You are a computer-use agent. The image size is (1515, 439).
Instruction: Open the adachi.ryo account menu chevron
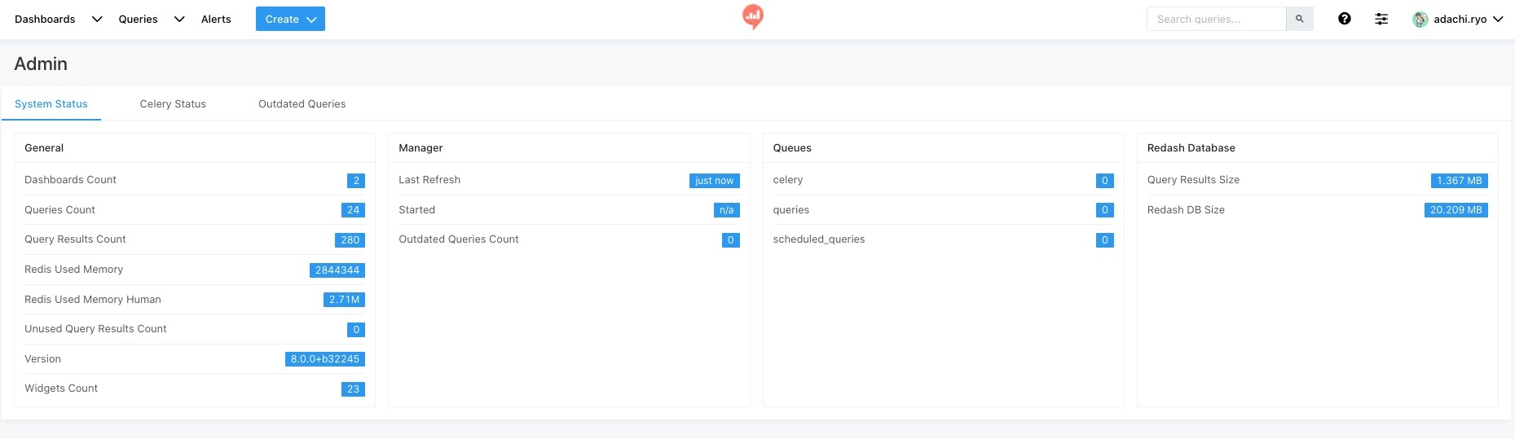pyautogui.click(x=1498, y=20)
